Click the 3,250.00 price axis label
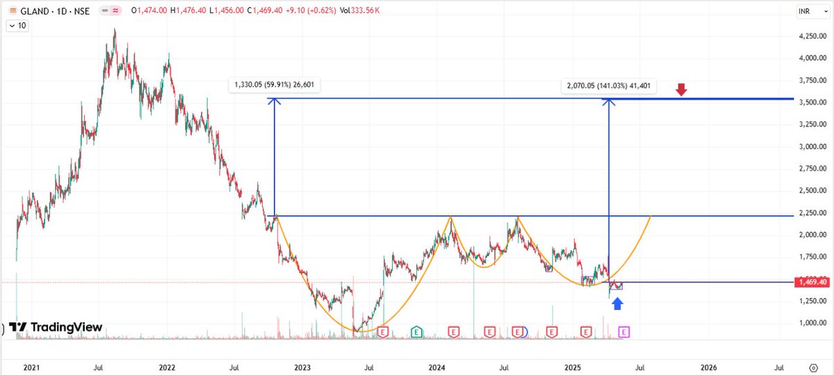The width and height of the screenshot is (834, 375). (x=812, y=124)
